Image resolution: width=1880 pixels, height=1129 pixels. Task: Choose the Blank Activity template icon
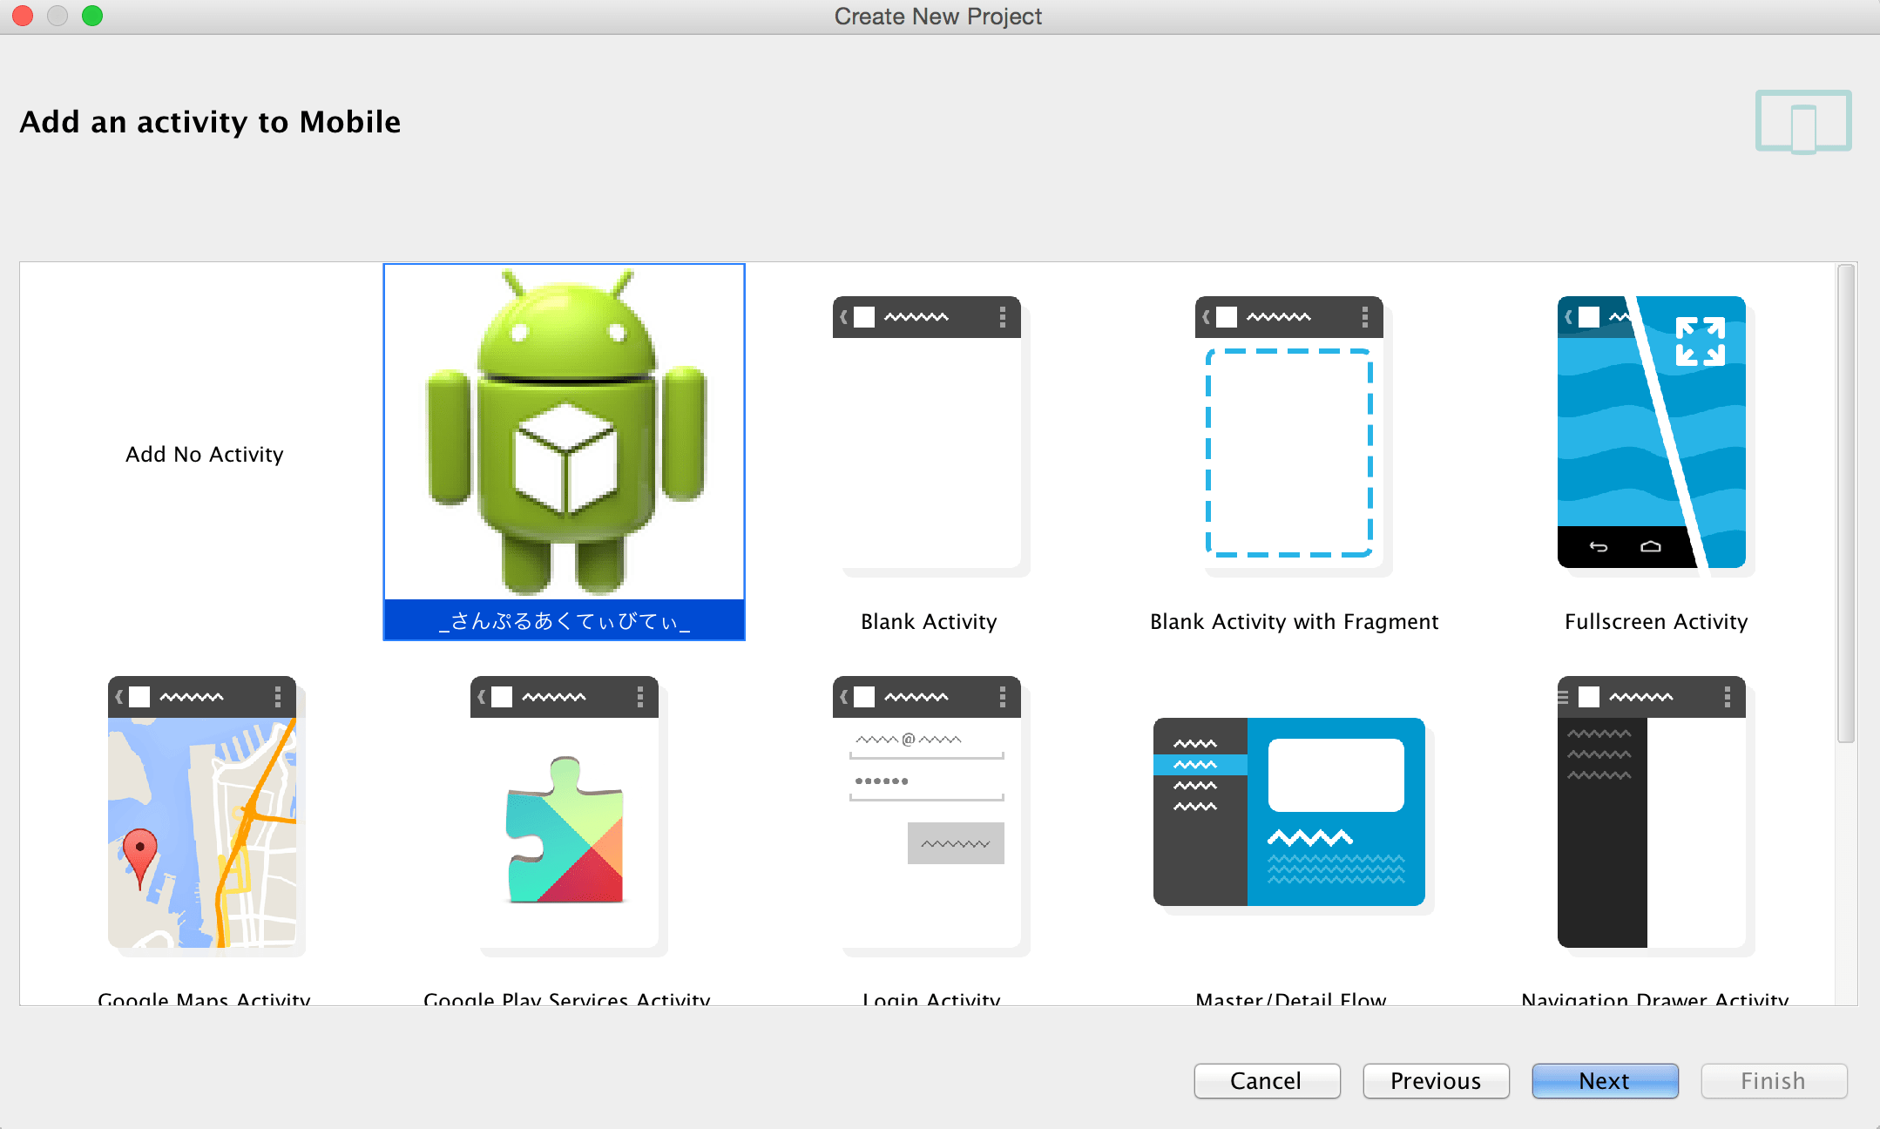tap(928, 433)
